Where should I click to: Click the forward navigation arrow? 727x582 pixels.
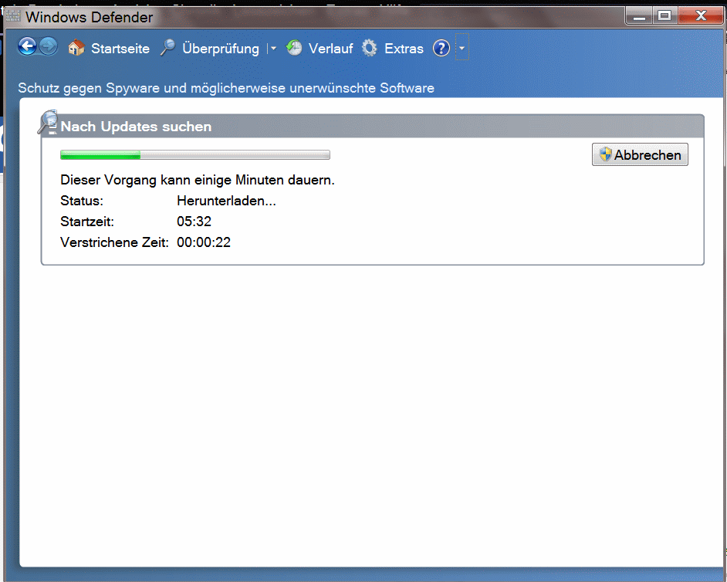pos(48,47)
